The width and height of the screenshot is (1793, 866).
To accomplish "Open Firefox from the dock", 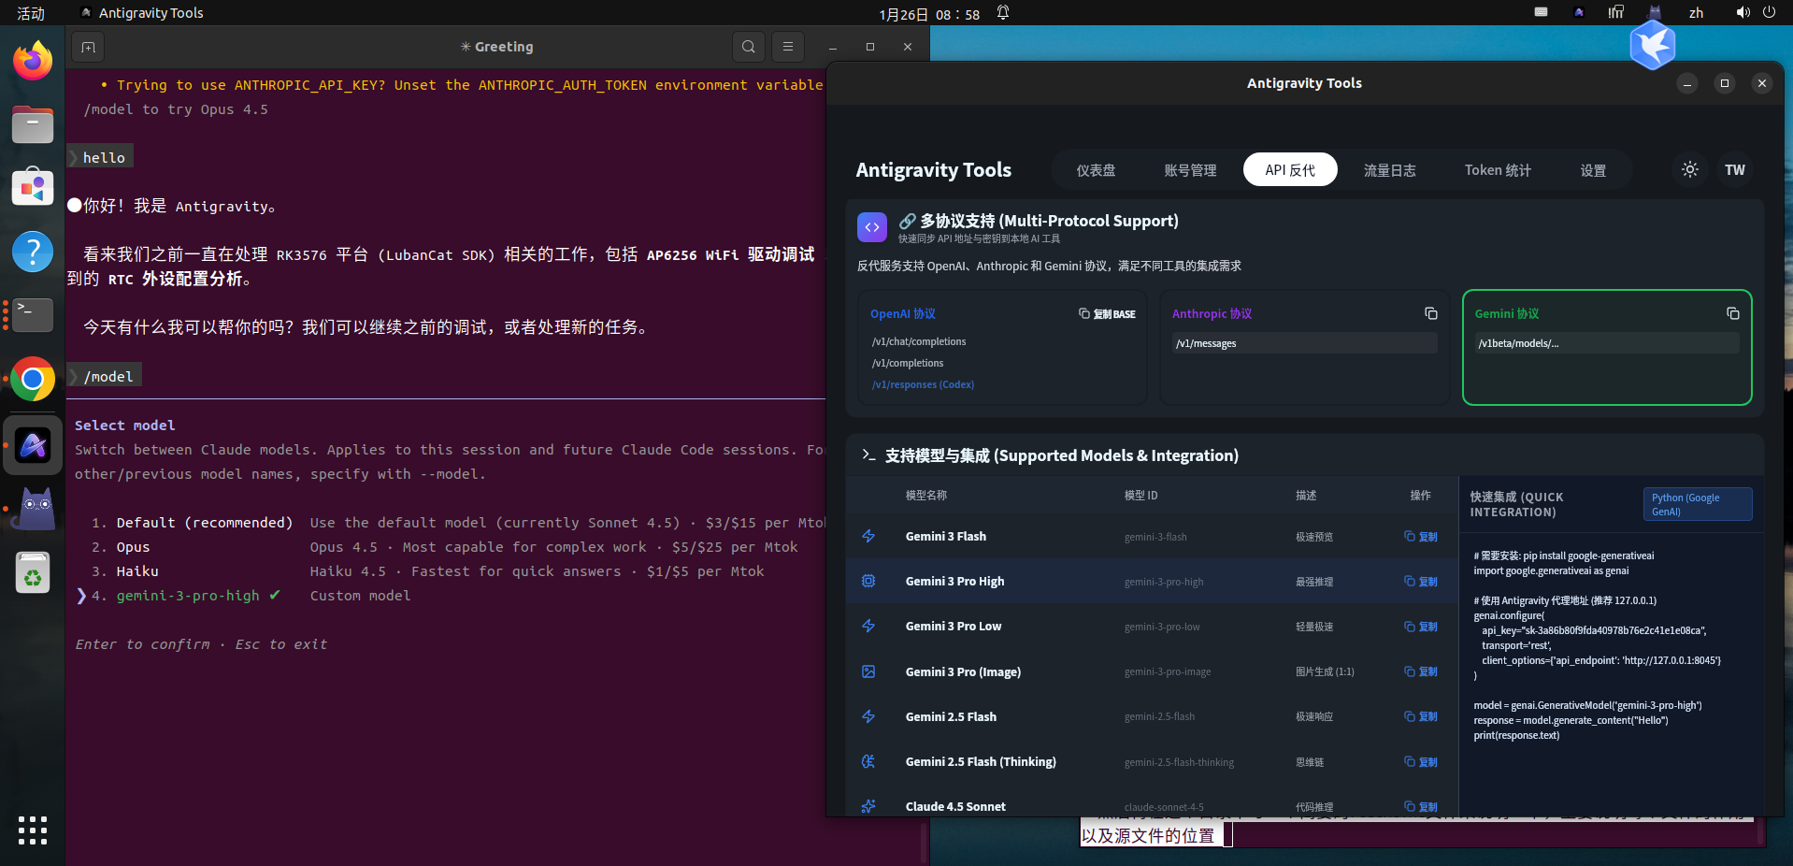I will [x=33, y=61].
